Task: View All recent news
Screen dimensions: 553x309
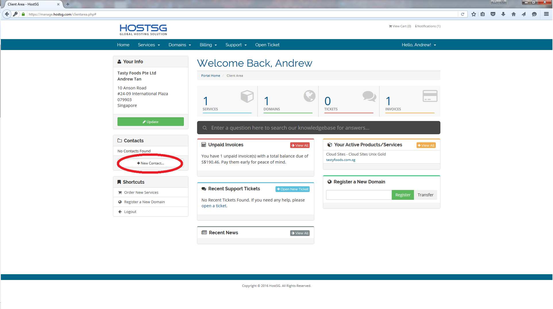Action: coord(300,233)
